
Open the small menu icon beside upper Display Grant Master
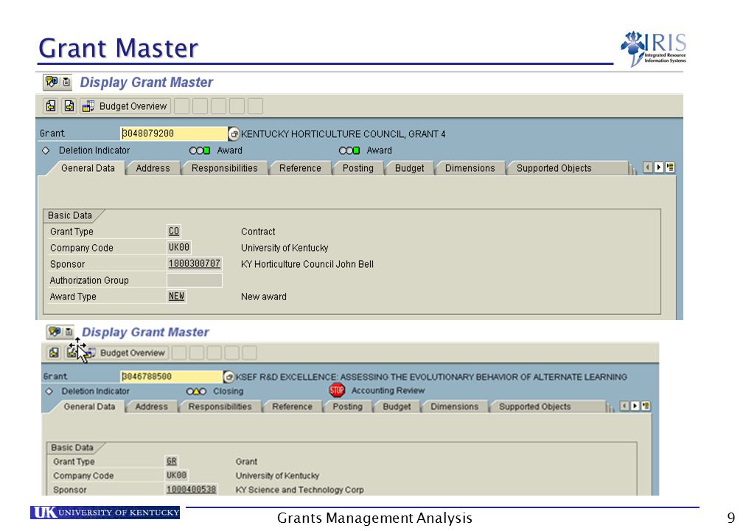(66, 82)
